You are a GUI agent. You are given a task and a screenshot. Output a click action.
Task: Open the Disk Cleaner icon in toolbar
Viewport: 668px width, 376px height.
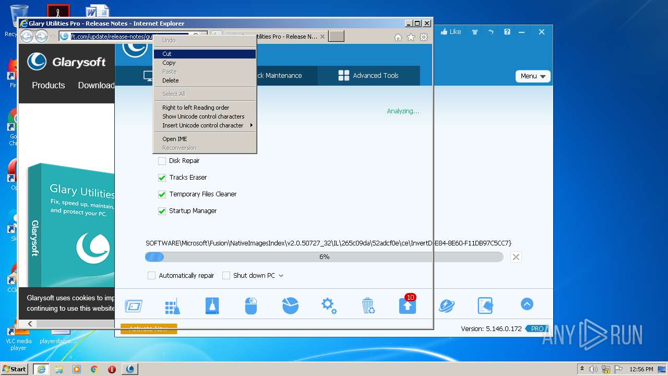click(x=212, y=306)
